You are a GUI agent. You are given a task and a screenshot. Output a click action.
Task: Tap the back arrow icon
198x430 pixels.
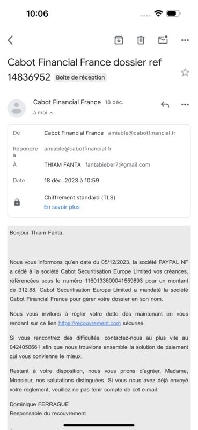click(10, 40)
